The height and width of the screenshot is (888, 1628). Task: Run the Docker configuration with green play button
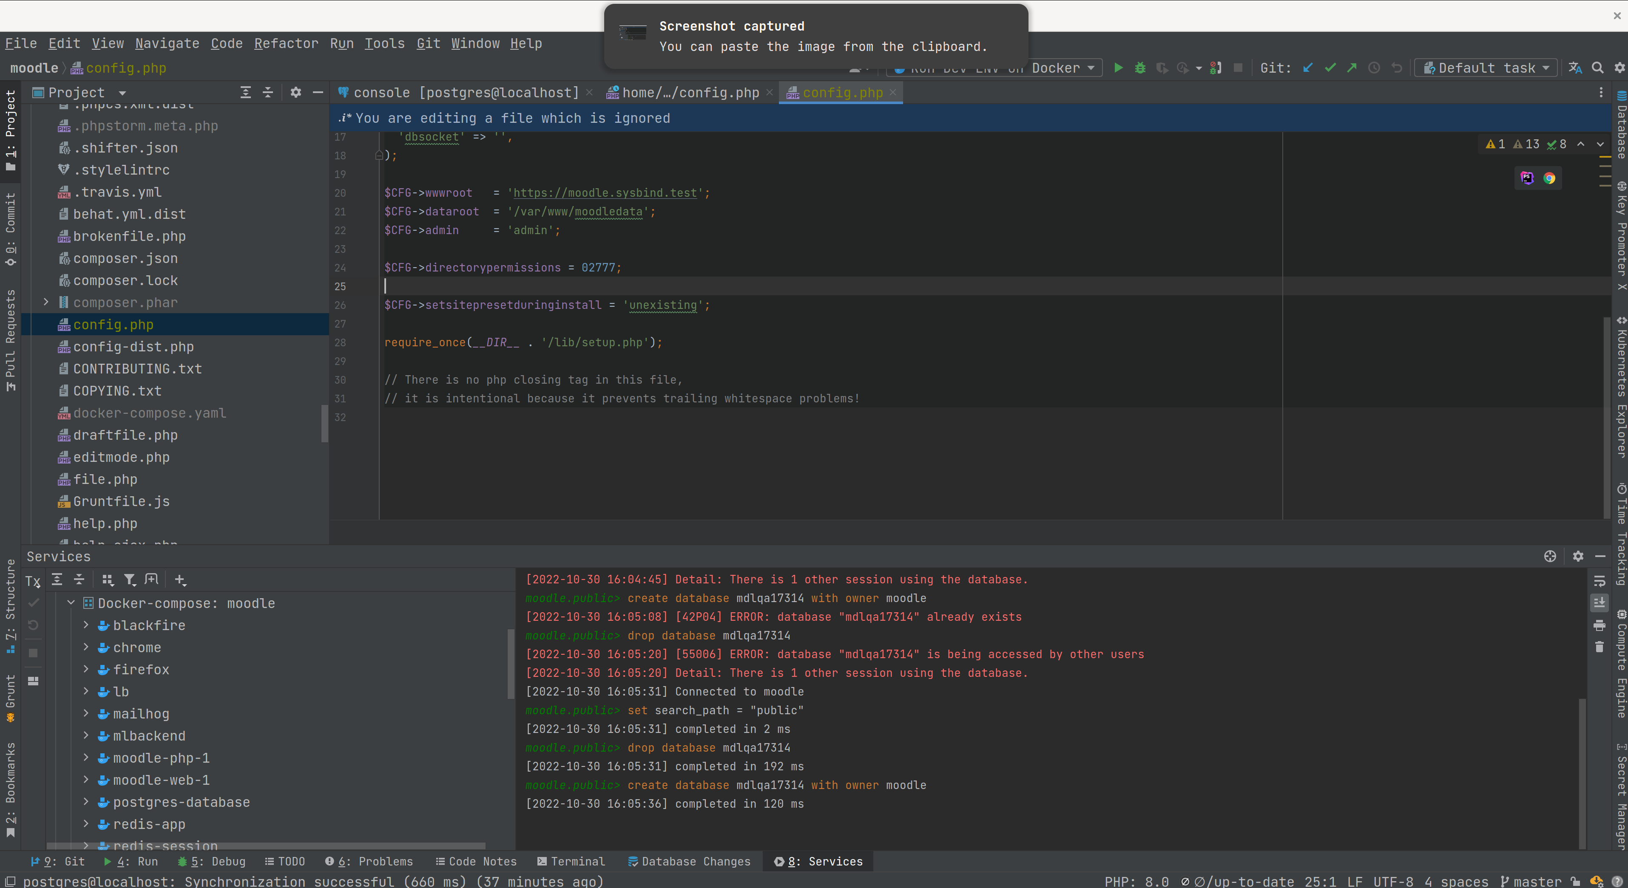click(x=1118, y=68)
